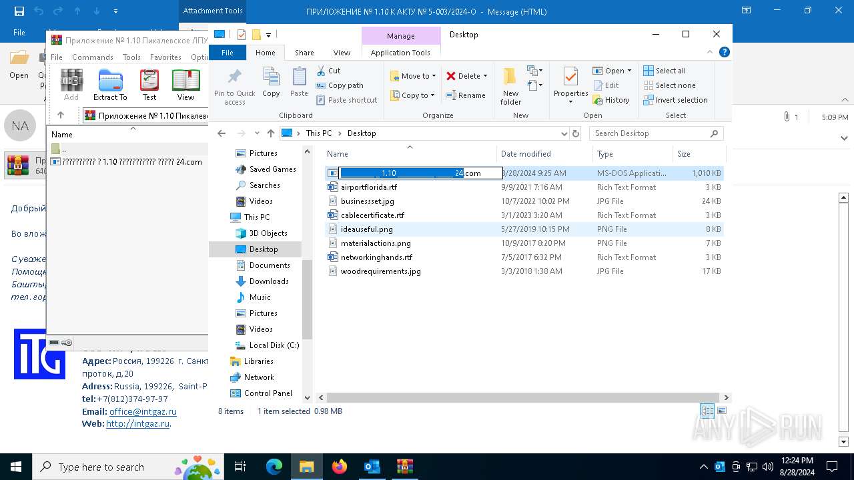
Task: Select Saved Games in navigation pane
Action: click(x=272, y=169)
